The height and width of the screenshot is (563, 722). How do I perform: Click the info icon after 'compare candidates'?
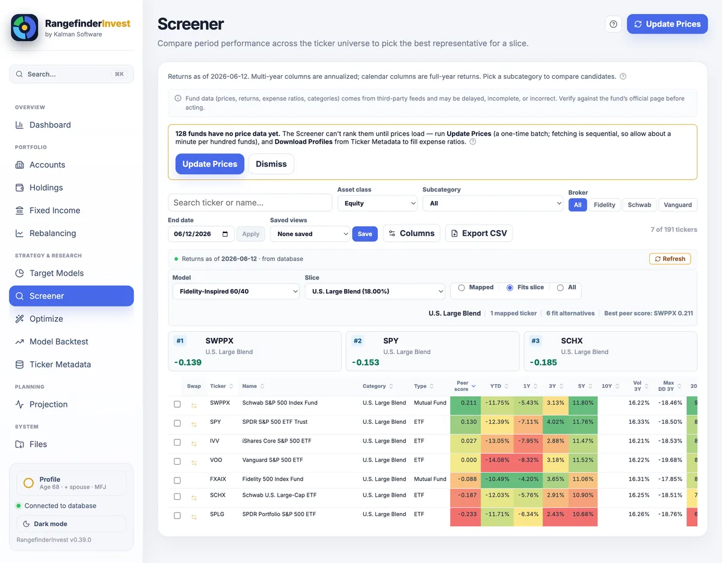(623, 76)
